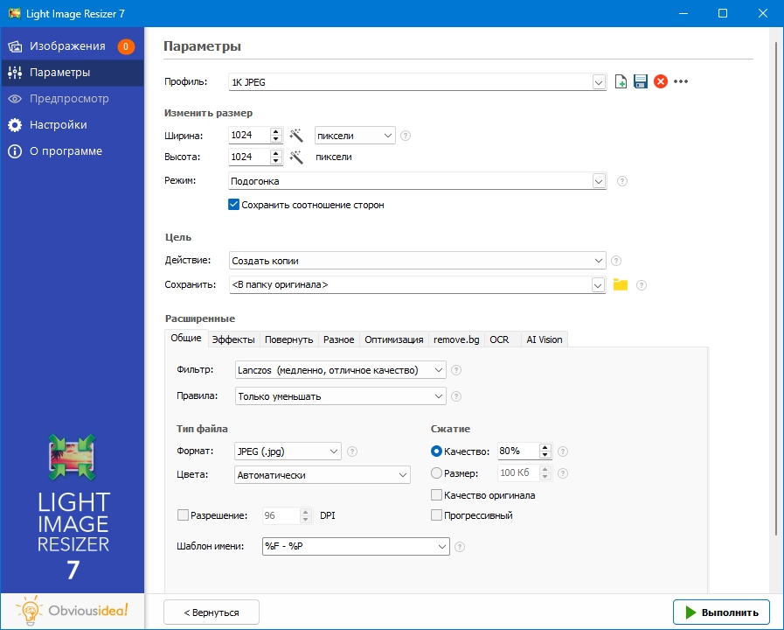Increase Ширина with up stepper arrow

275,131
